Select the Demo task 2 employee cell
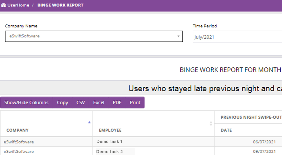The image size is (282, 155). click(109, 152)
